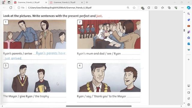Click picture 1 of Ryan's parents arriving
The image size is (192, 108).
pyautogui.click(x=35, y=34)
